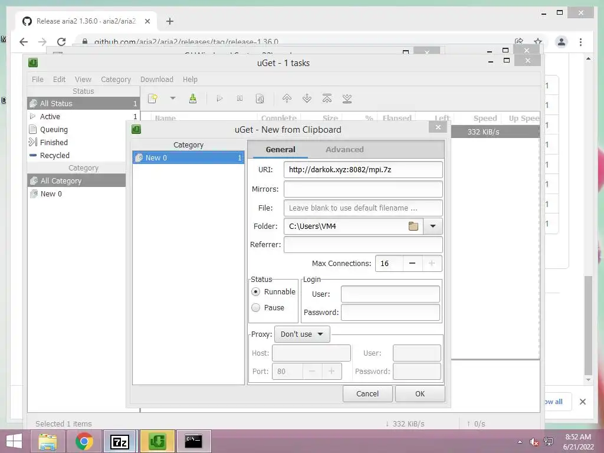Select New 0 category in main sidebar

77,193
